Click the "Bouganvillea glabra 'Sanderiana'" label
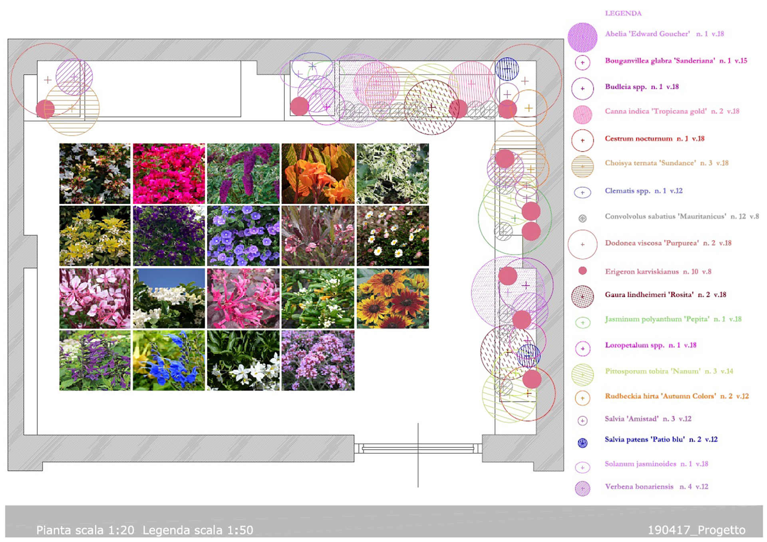 [x=660, y=61]
